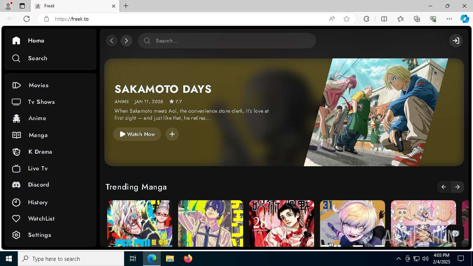Open the browser Extensions icon

point(366,19)
